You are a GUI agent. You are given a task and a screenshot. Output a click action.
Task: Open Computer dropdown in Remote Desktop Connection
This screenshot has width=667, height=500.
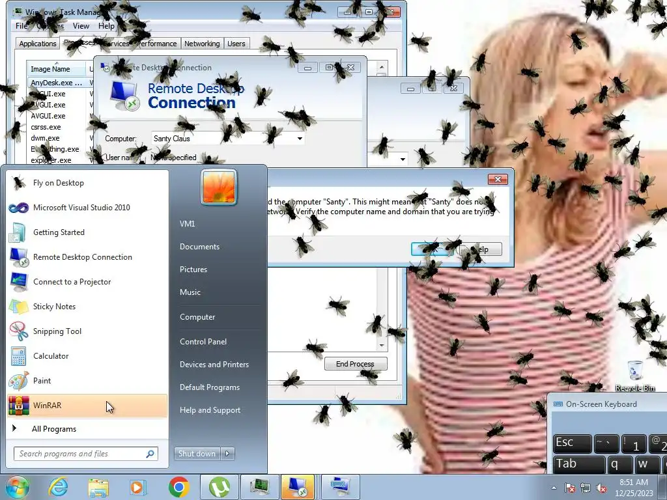coord(300,139)
